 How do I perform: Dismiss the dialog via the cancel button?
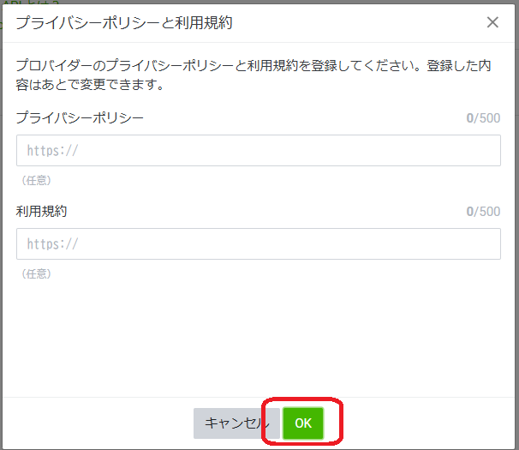(x=236, y=423)
